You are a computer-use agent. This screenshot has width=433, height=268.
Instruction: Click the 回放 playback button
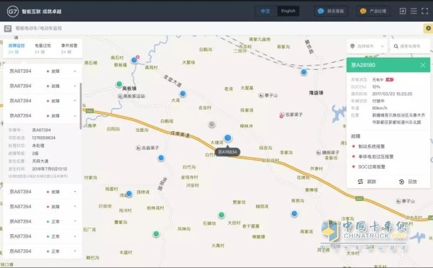click(408, 182)
